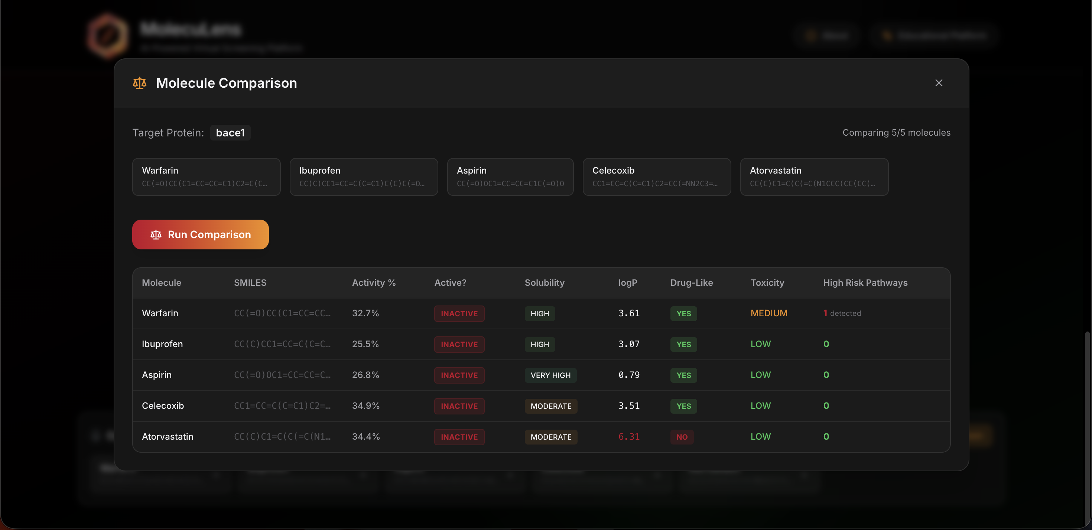
Task: Click the Activity % column header
Action: click(373, 282)
